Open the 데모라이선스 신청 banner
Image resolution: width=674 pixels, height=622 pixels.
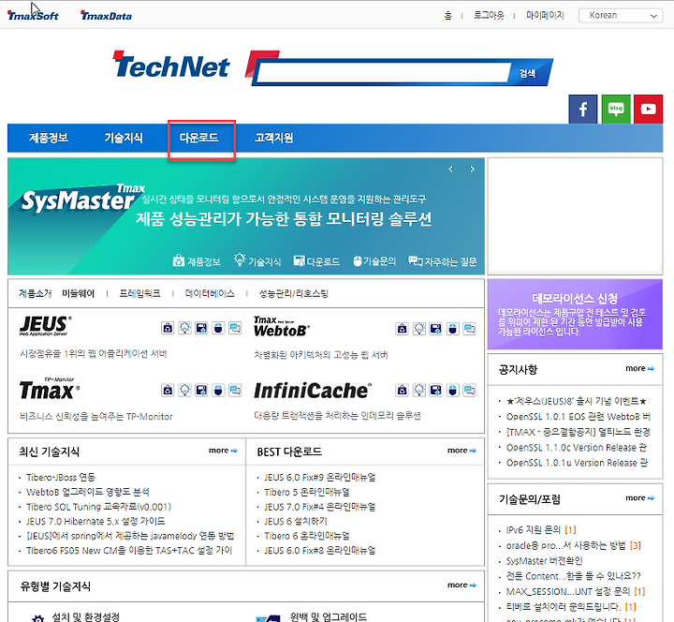click(575, 314)
